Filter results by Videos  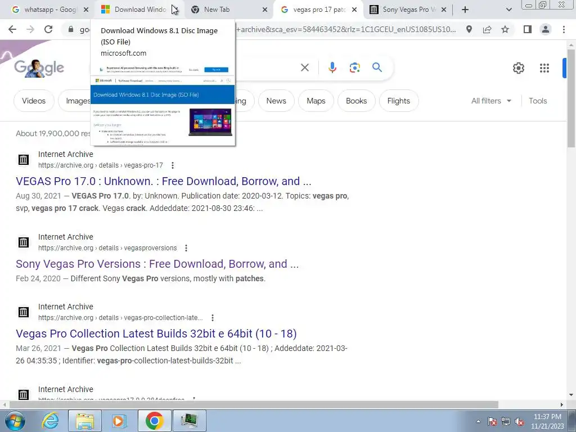(34, 101)
